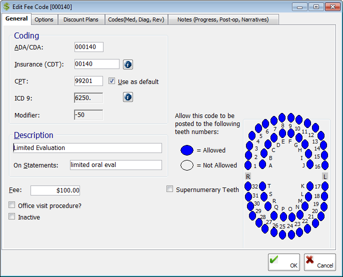
Task: Toggle the oval for tooth 18
Action: 324,196
